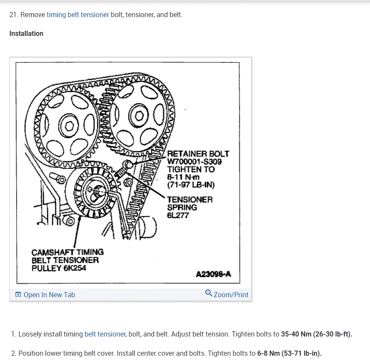Screen dimensions: 370x363
Task: Click the tensioner pulley in the diagram
Action: click(95, 192)
